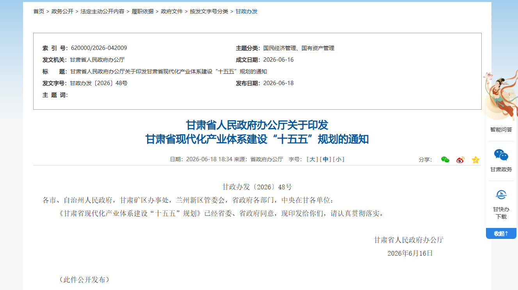Image resolution: width=518 pixels, height=290 pixels.
Task: Open 甘肃政务 WeChat sidebar icon
Action: tap(501, 155)
